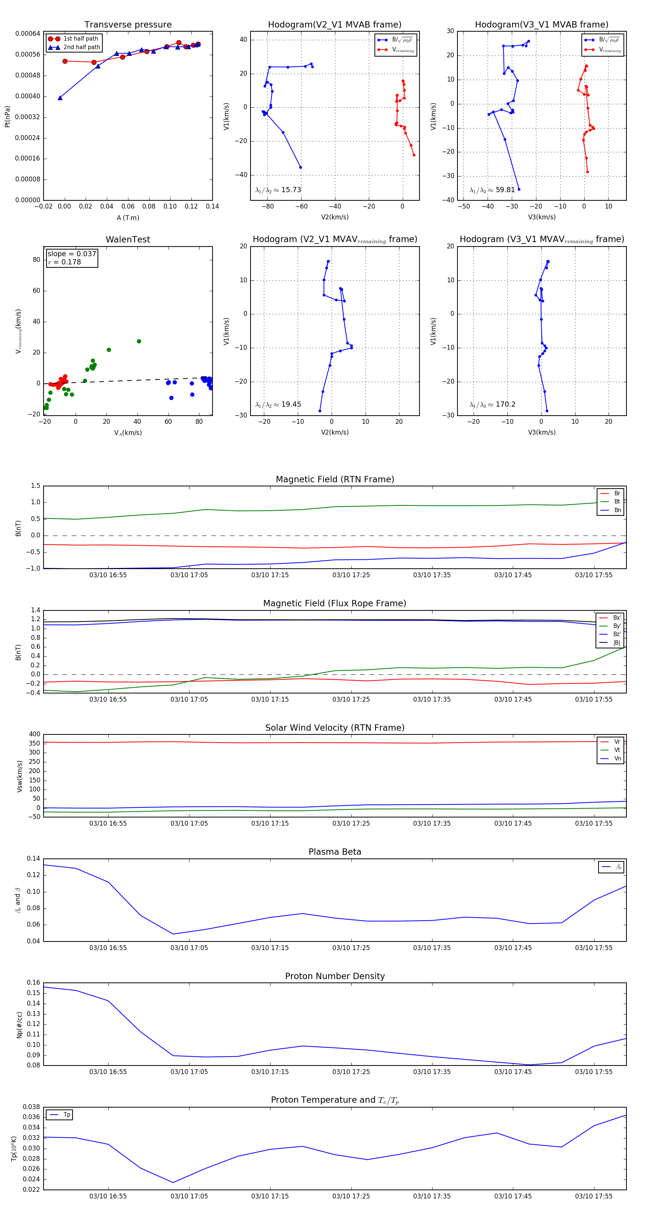
Task: Click the 'slope = 0.037' annotation
Action: 71,254
